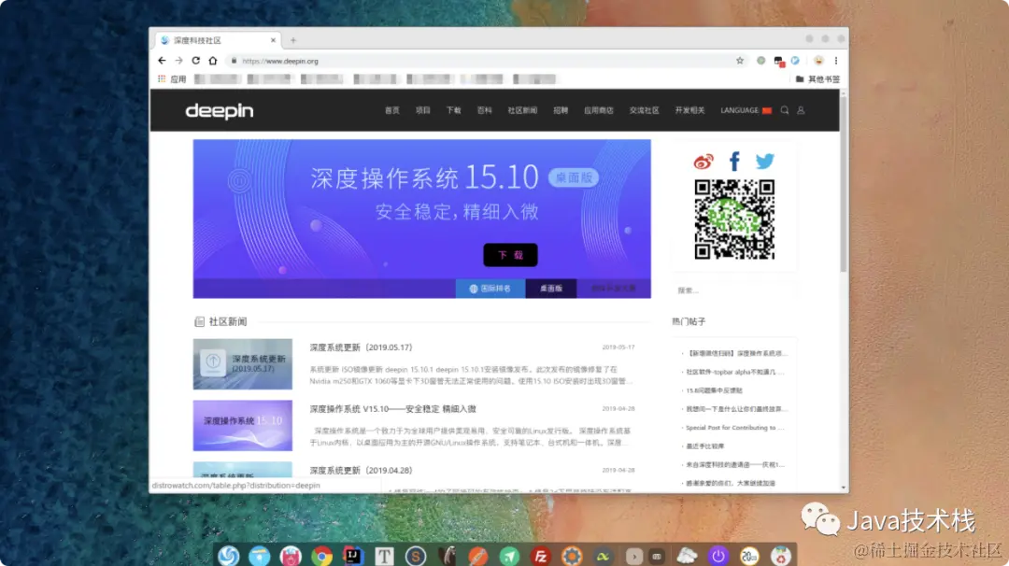
Task: Open the LANGUAGE selector in navbar
Action: pos(746,110)
